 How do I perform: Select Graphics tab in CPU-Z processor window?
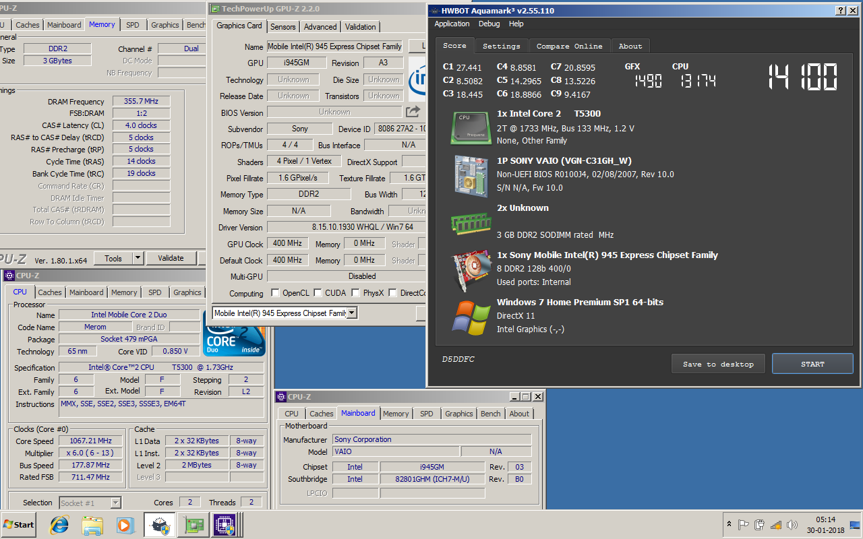(x=187, y=292)
